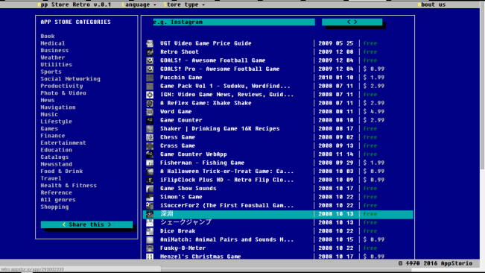485x273 pixels.
Task: Open the Catalogs category
Action: (x=54, y=157)
